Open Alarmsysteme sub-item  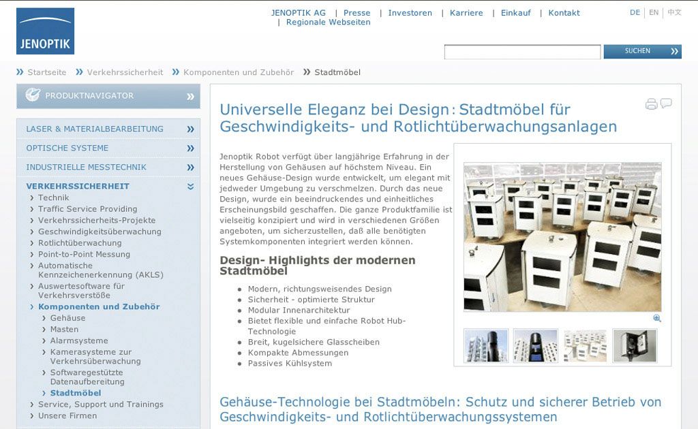tap(79, 340)
